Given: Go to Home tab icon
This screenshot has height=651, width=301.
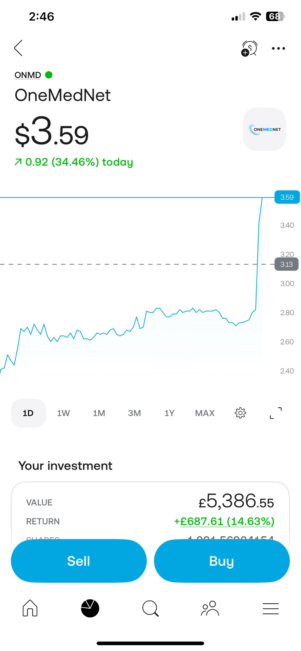Looking at the screenshot, I should tap(30, 608).
